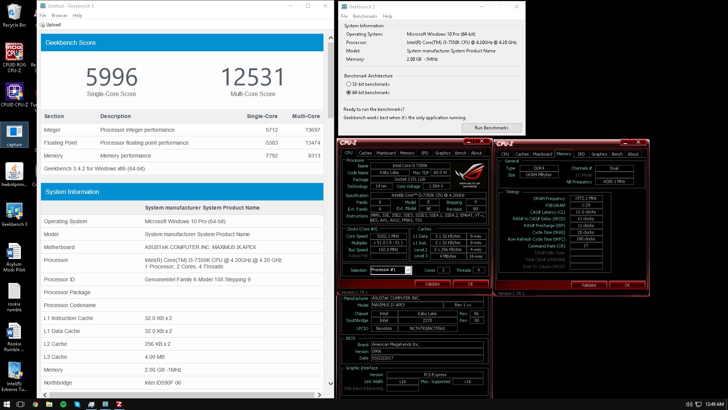Open the Windows Start menu
This screenshot has height=410, width=728.
pyautogui.click(x=6, y=404)
